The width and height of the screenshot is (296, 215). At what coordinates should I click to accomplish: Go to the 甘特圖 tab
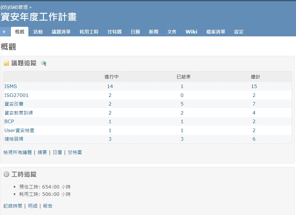point(115,32)
